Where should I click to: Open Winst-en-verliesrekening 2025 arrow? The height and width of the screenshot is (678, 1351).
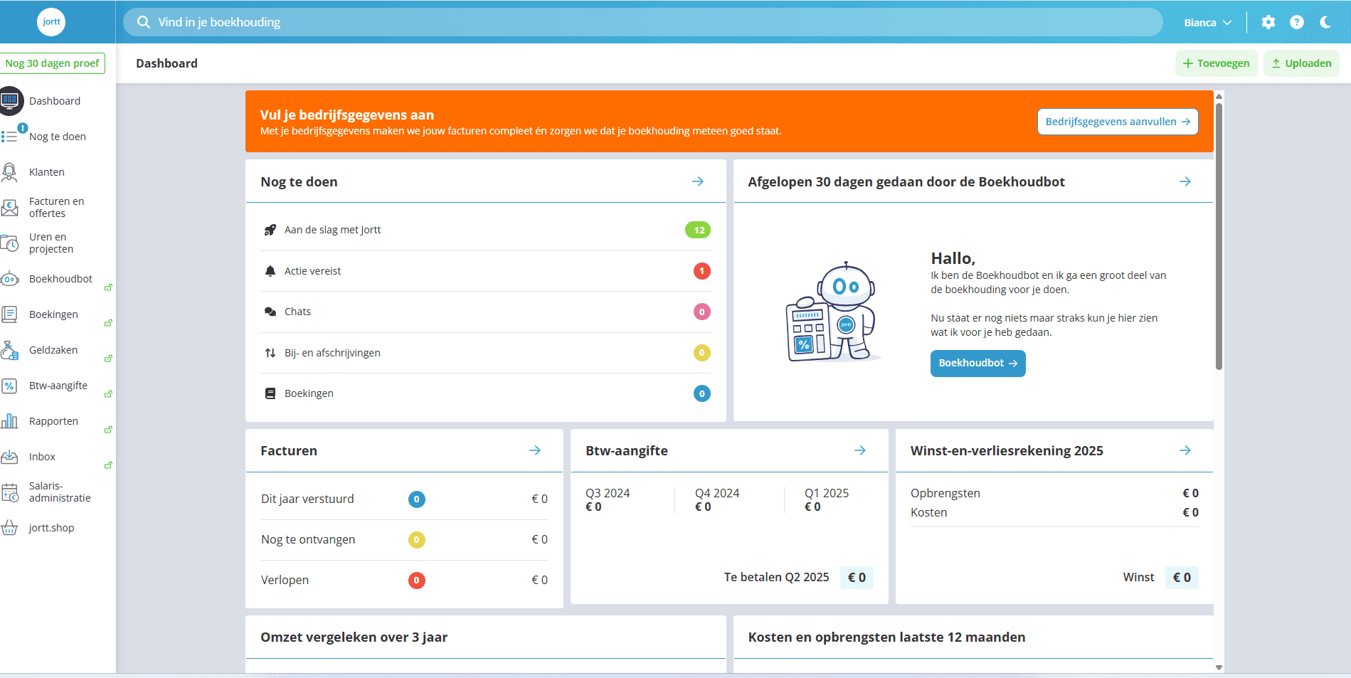(1185, 450)
